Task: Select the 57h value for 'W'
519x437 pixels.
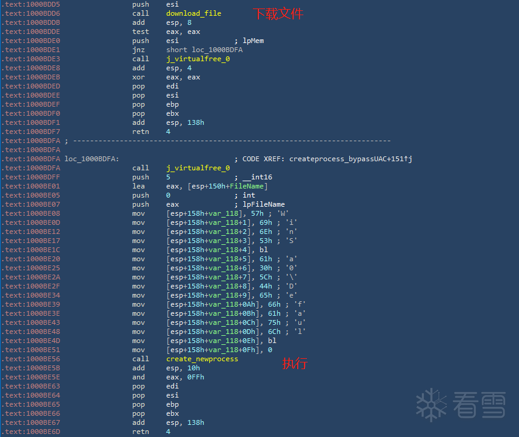Action: click(257, 214)
